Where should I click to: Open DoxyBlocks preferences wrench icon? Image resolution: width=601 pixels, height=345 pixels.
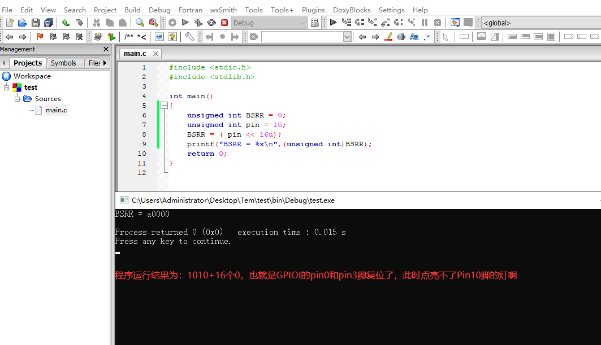point(190,37)
